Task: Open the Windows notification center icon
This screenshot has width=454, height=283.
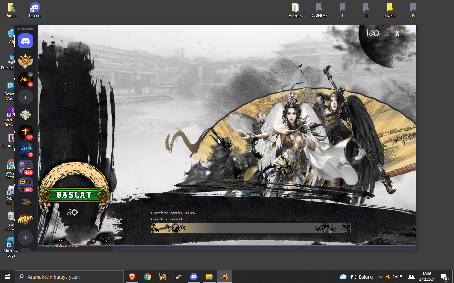Action: (x=444, y=277)
